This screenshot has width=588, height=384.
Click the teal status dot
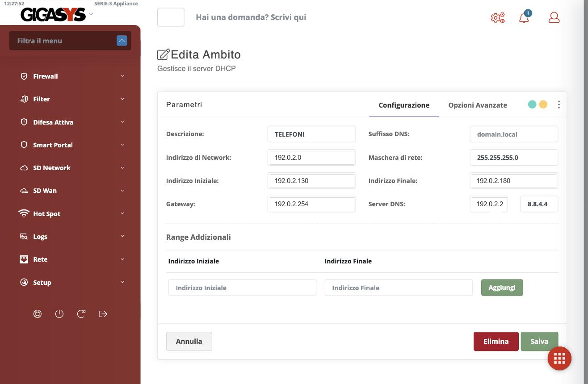coord(532,104)
